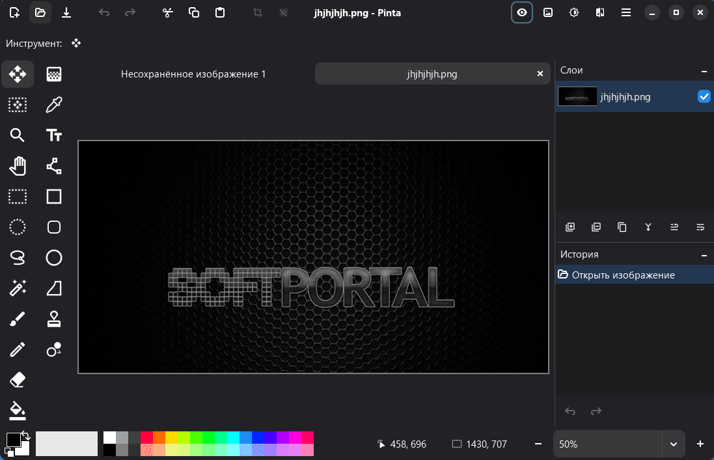714x460 pixels.
Task: Redo action in top toolbar
Action: (130, 13)
